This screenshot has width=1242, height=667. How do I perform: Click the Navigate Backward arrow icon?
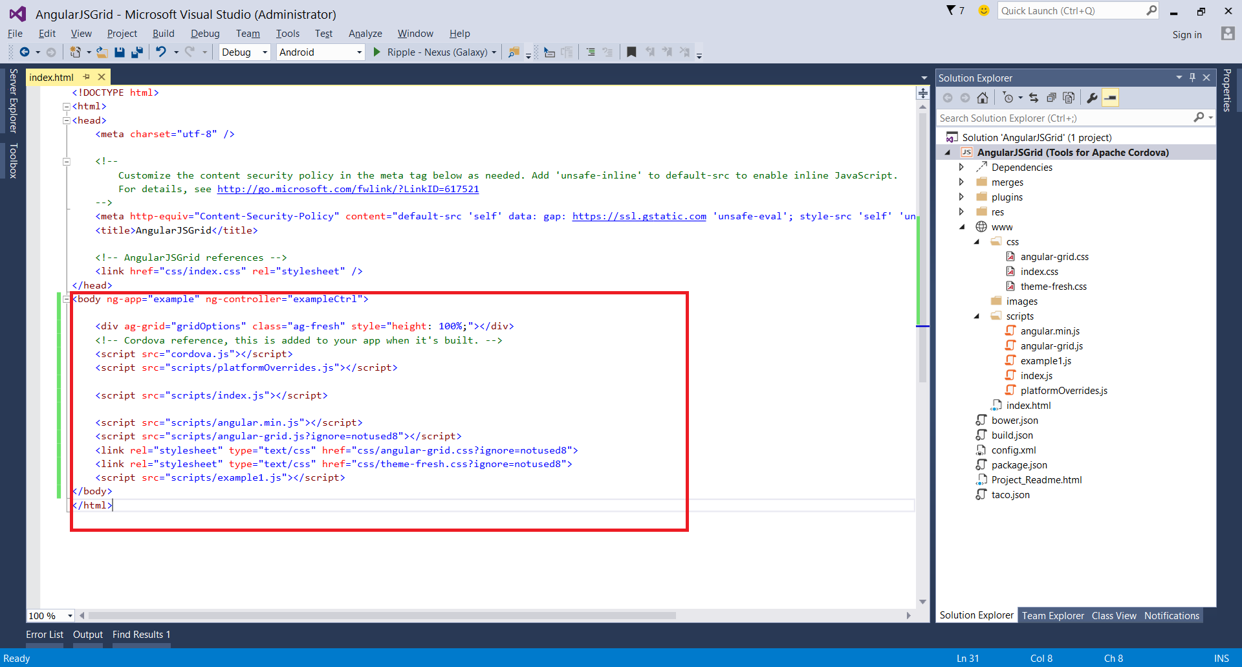(x=25, y=52)
